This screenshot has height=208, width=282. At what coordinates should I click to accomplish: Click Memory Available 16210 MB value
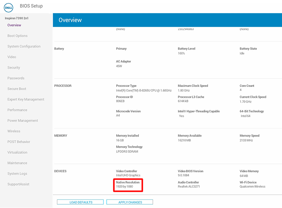coord(184,140)
